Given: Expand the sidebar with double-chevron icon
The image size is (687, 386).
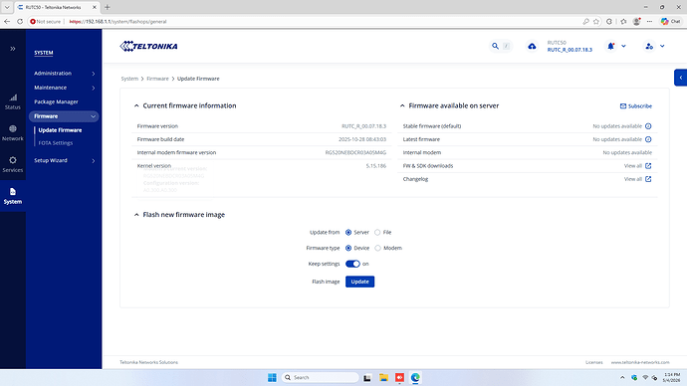Looking at the screenshot, I should [x=13, y=49].
